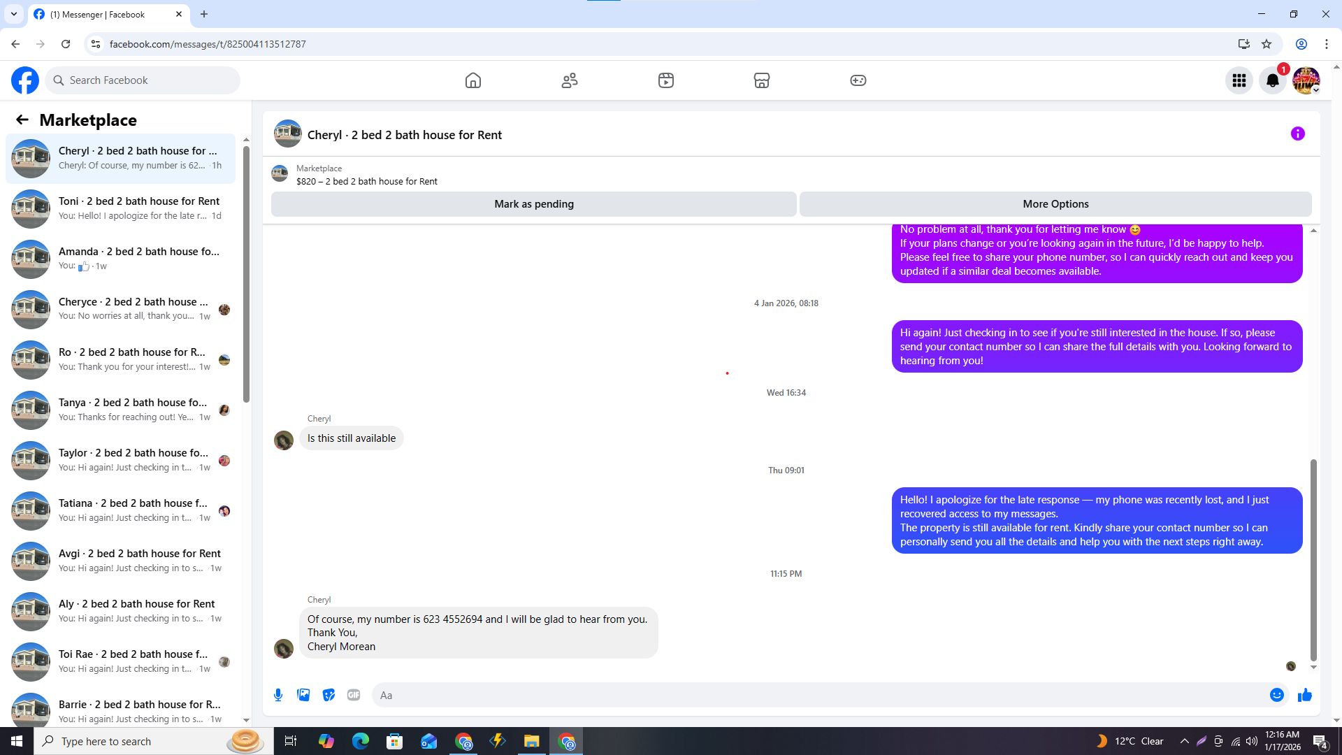Click the Mark as pending button
This screenshot has width=1342, height=755.
click(x=533, y=204)
